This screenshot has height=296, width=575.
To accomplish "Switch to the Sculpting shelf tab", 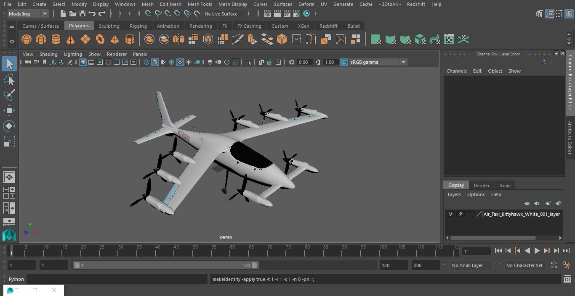I will (x=109, y=26).
